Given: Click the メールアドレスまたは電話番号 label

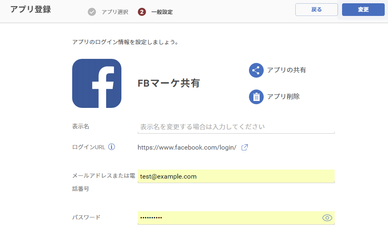Looking at the screenshot, I should (104, 182).
